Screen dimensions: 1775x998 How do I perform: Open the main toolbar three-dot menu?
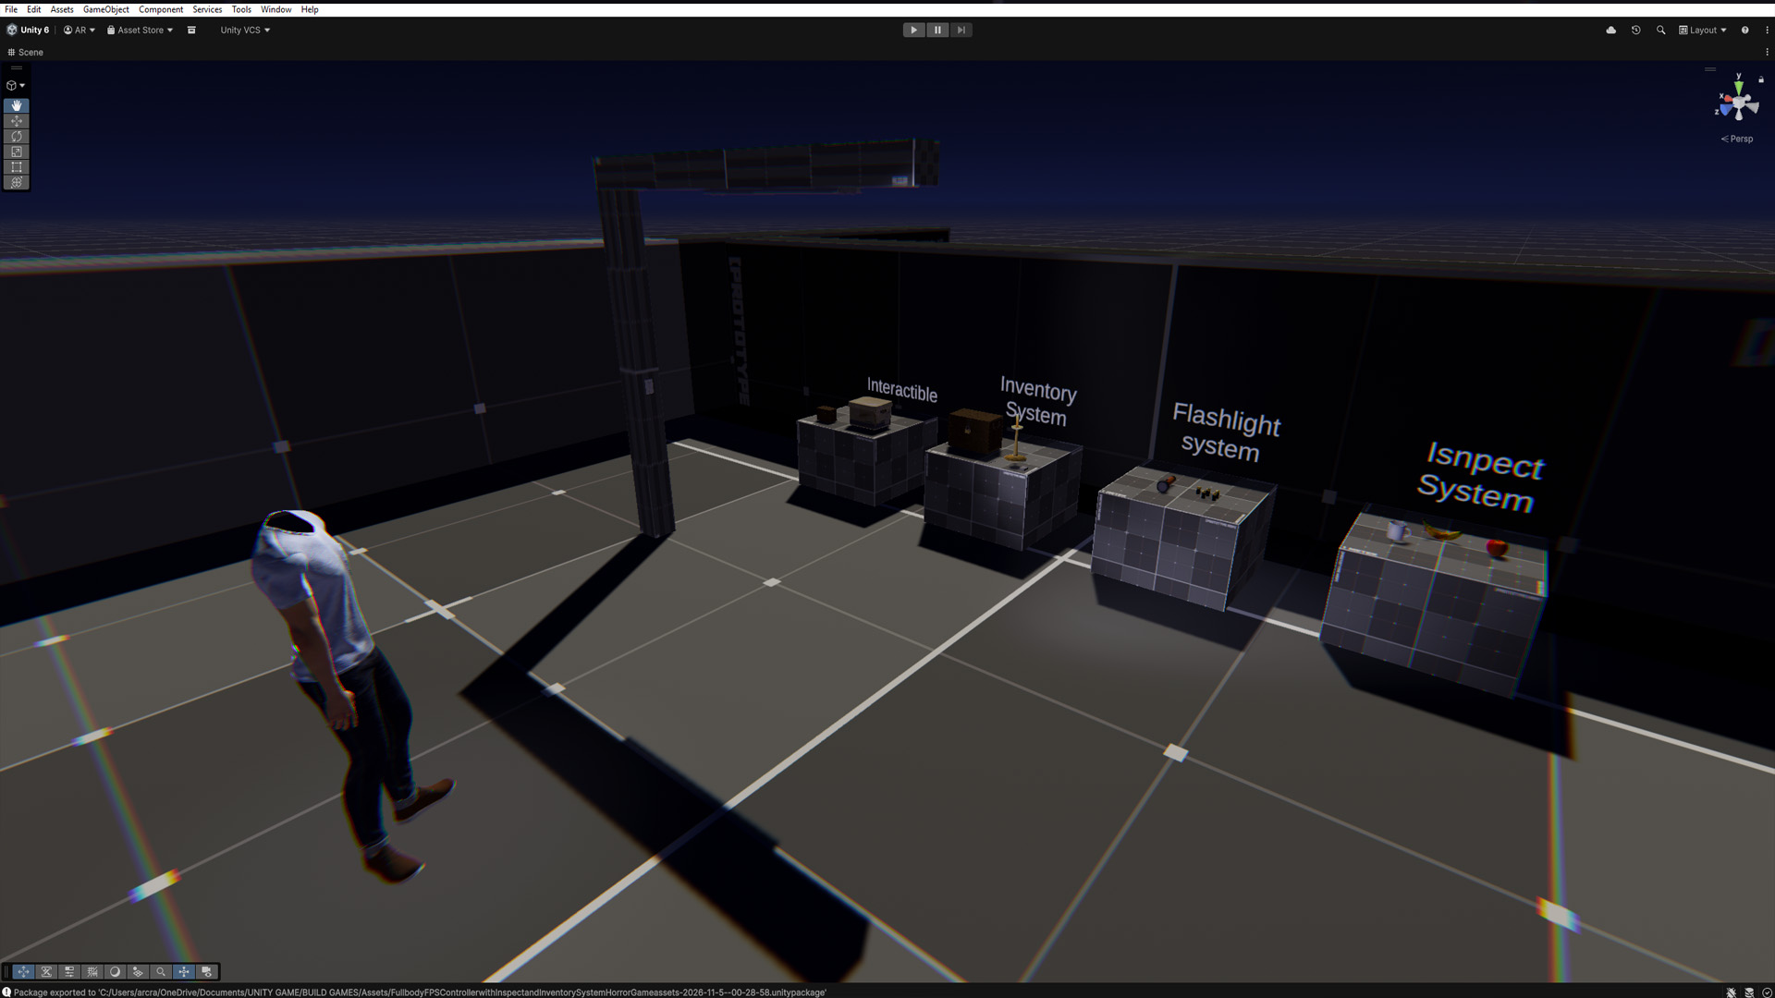1767,30
